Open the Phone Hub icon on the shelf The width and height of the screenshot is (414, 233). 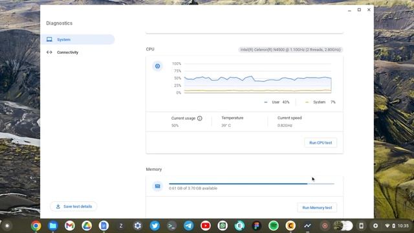click(x=361, y=226)
